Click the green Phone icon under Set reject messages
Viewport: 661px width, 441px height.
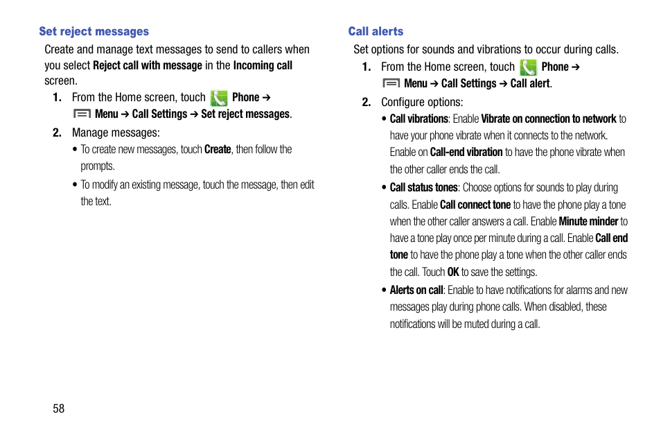219,98
